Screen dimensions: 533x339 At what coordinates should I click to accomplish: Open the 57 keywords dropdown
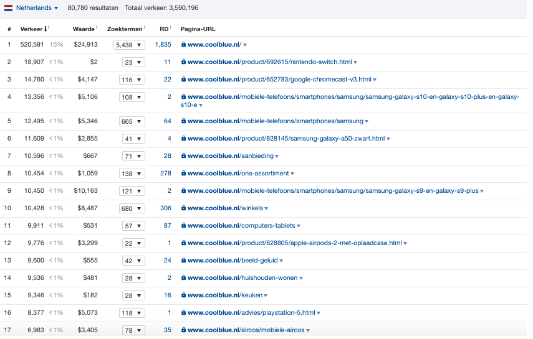[133, 226]
